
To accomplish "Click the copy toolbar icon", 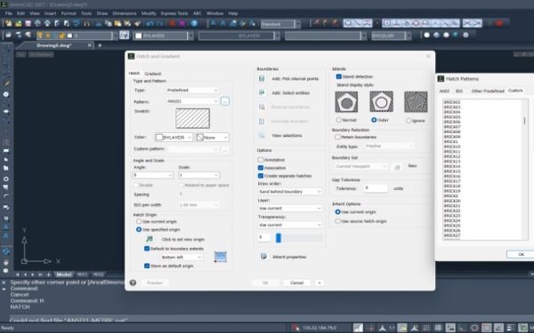I will (109, 23).
